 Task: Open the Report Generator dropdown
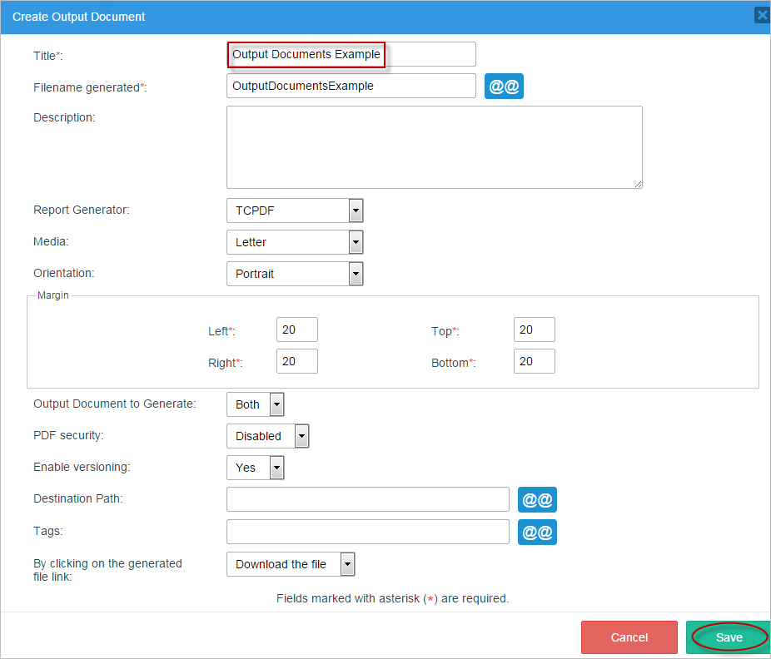coord(294,211)
